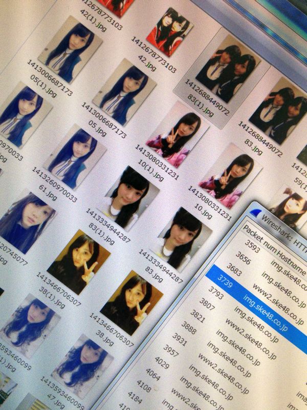The width and height of the screenshot is (307, 410).
Task: Click img.ske48.co.jp hostname in highlighted row 3739
Action: click(x=265, y=313)
